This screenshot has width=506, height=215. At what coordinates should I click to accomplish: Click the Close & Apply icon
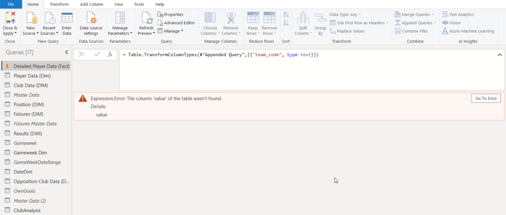10,18
